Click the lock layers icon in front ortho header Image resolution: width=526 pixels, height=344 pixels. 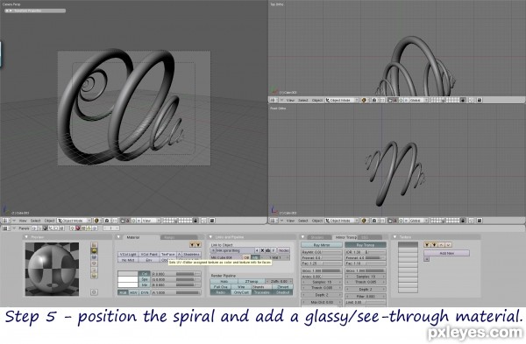(x=463, y=221)
